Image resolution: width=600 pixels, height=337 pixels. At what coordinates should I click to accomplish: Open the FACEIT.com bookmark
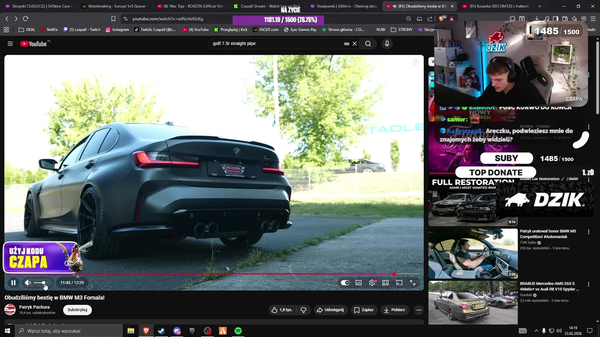(265, 29)
